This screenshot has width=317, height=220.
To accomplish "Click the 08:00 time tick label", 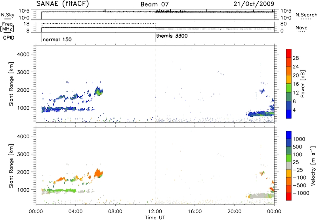I will (115, 212).
